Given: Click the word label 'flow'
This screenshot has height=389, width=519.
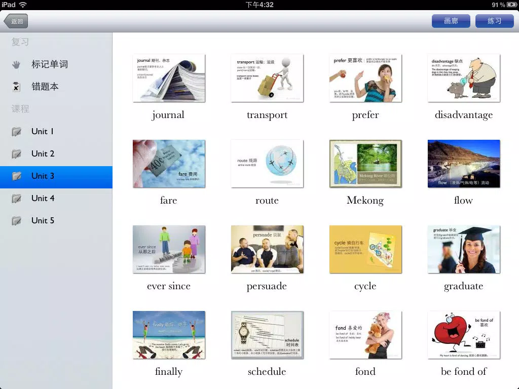Looking at the screenshot, I should pos(463,201).
